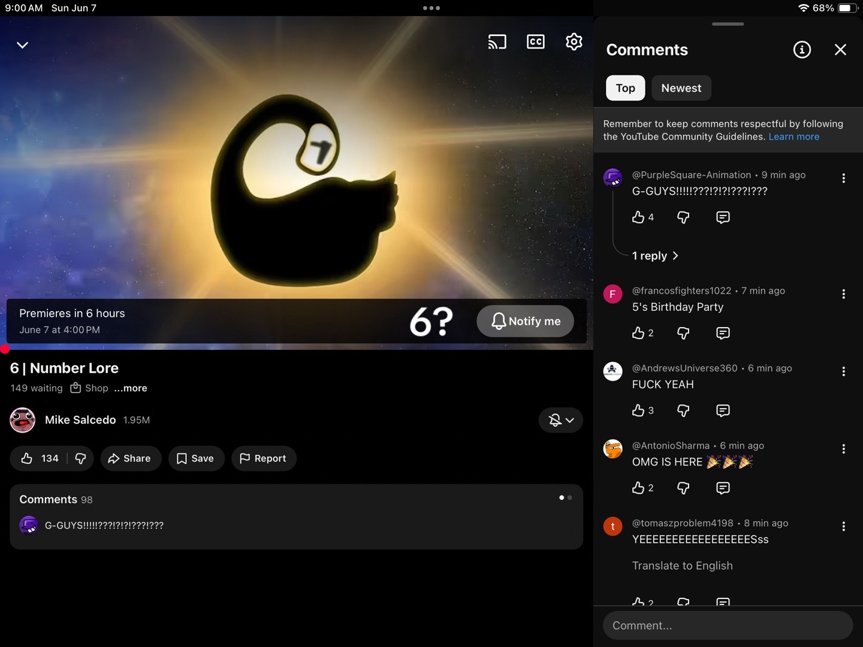863x647 pixels.
Task: Save the video to a playlist
Action: coord(195,458)
